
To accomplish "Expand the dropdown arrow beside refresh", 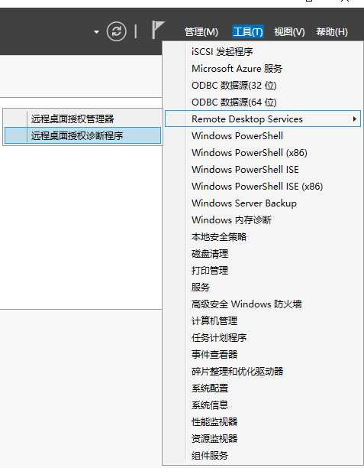I will (x=96, y=31).
